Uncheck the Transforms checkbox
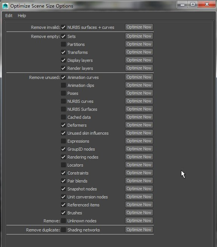 tap(63, 52)
